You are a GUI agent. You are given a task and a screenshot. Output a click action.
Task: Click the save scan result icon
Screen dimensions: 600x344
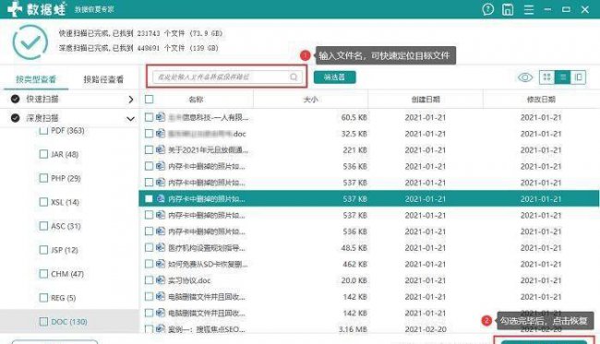pyautogui.click(x=508, y=9)
